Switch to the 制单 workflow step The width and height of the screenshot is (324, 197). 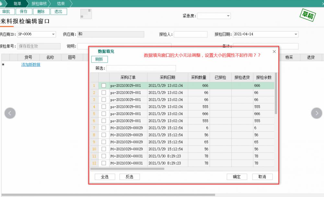(x=17, y=4)
